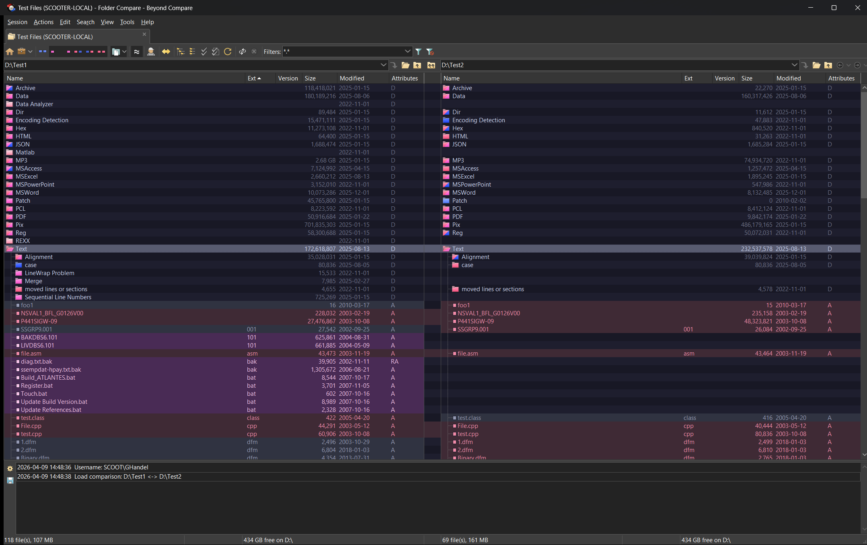Toggle the single left magenta square filter
This screenshot has height=545, width=867.
coord(53,51)
